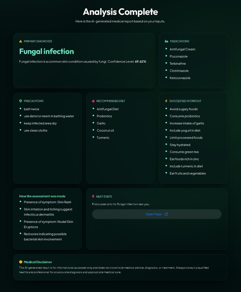Click the running figure icon by Suggested Workout

click(x=166, y=101)
